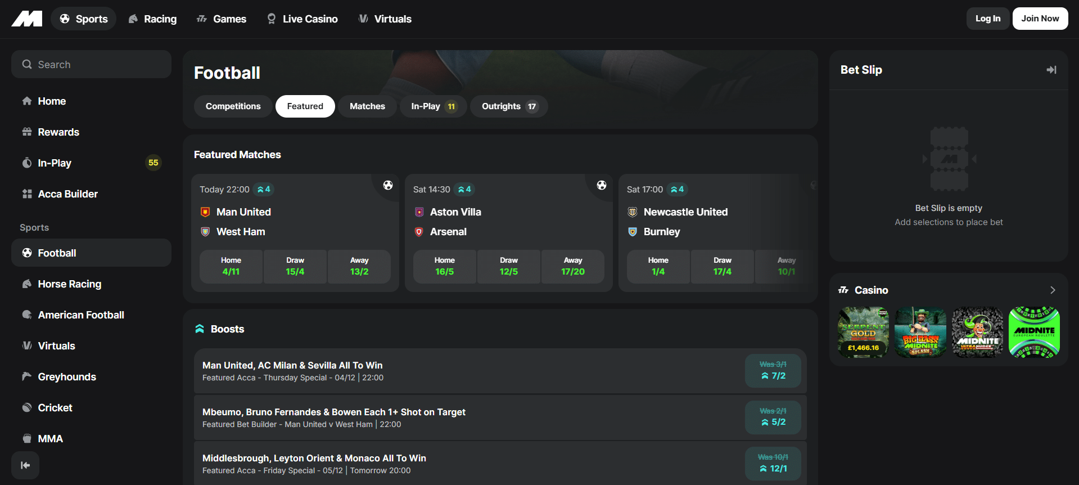The image size is (1079, 485).
Task: Select Football in the sidebar sports list
Action: 91,253
